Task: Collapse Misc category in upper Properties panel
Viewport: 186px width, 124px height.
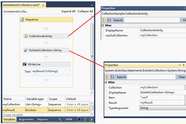Action: tap(103, 25)
